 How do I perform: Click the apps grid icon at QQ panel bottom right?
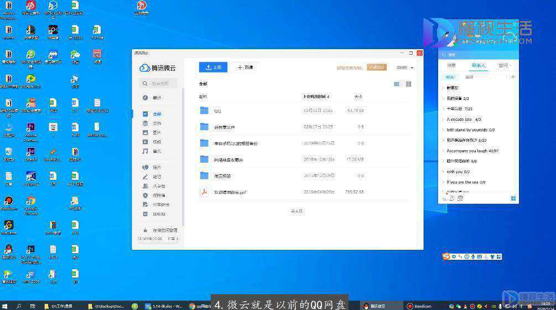pyautogui.click(x=513, y=199)
